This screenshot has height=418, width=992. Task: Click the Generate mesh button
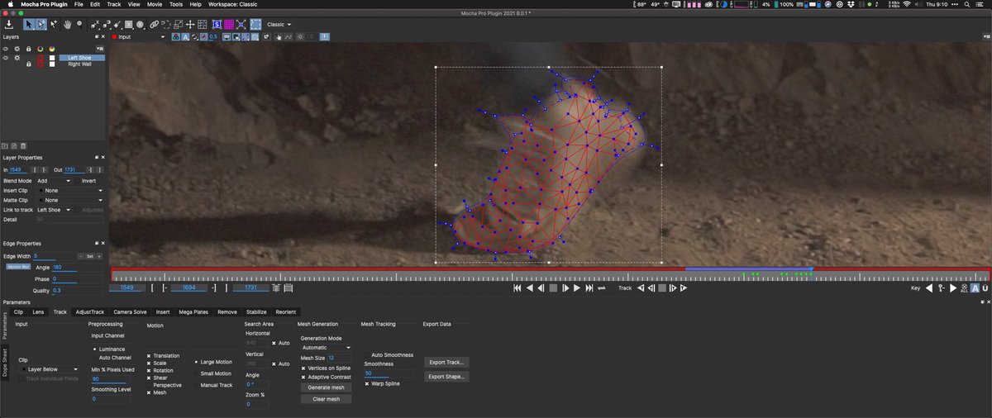click(x=325, y=387)
